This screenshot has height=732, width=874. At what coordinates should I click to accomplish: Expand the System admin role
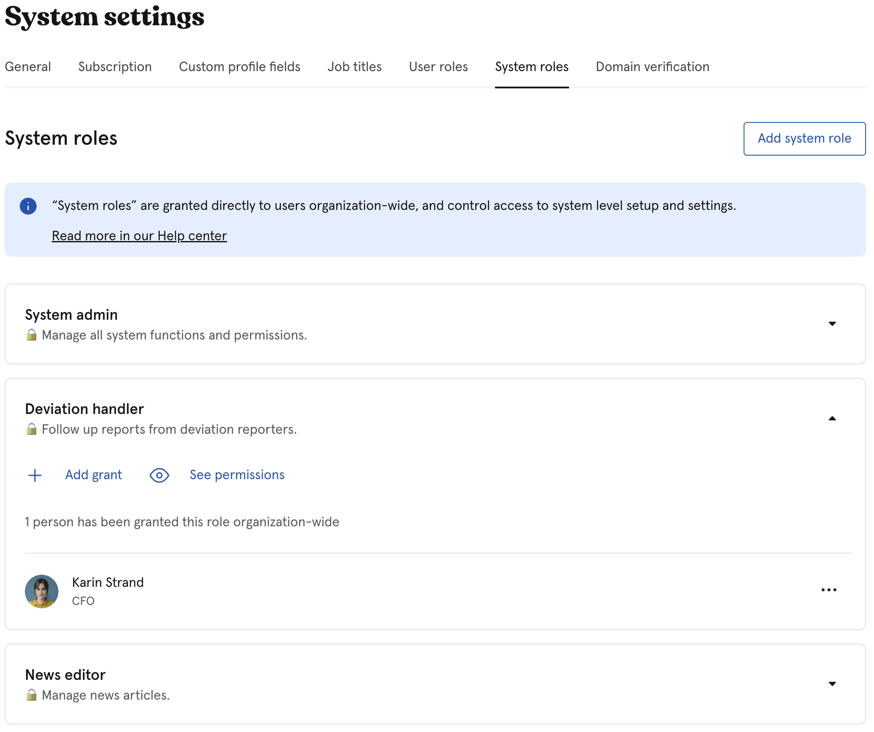point(832,324)
